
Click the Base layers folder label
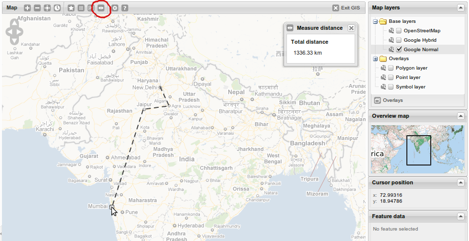[402, 21]
